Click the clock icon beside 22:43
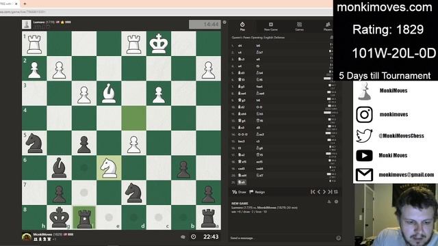This screenshot has height=246, width=438. 193,237
